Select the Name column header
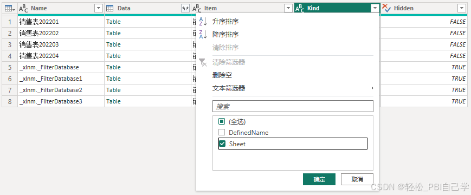This screenshot has width=471, height=195. [x=61, y=9]
